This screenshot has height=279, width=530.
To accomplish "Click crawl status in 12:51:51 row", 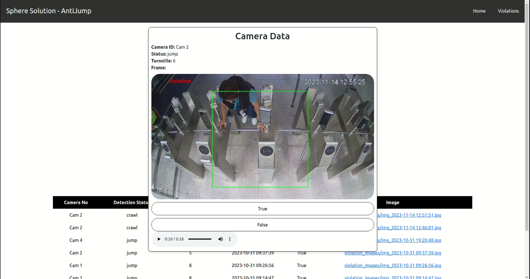I will pyautogui.click(x=132, y=215).
